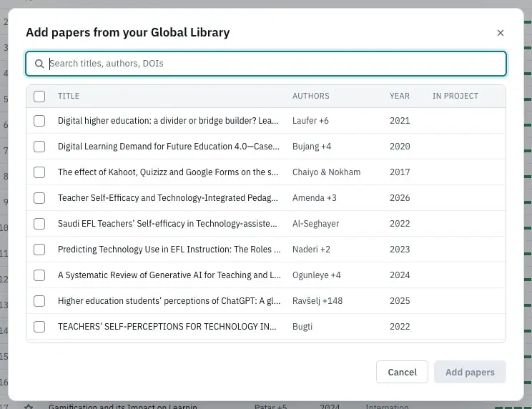This screenshot has height=409, width=532.
Task: Click author 'Ogunleye +4'
Action: tap(317, 275)
